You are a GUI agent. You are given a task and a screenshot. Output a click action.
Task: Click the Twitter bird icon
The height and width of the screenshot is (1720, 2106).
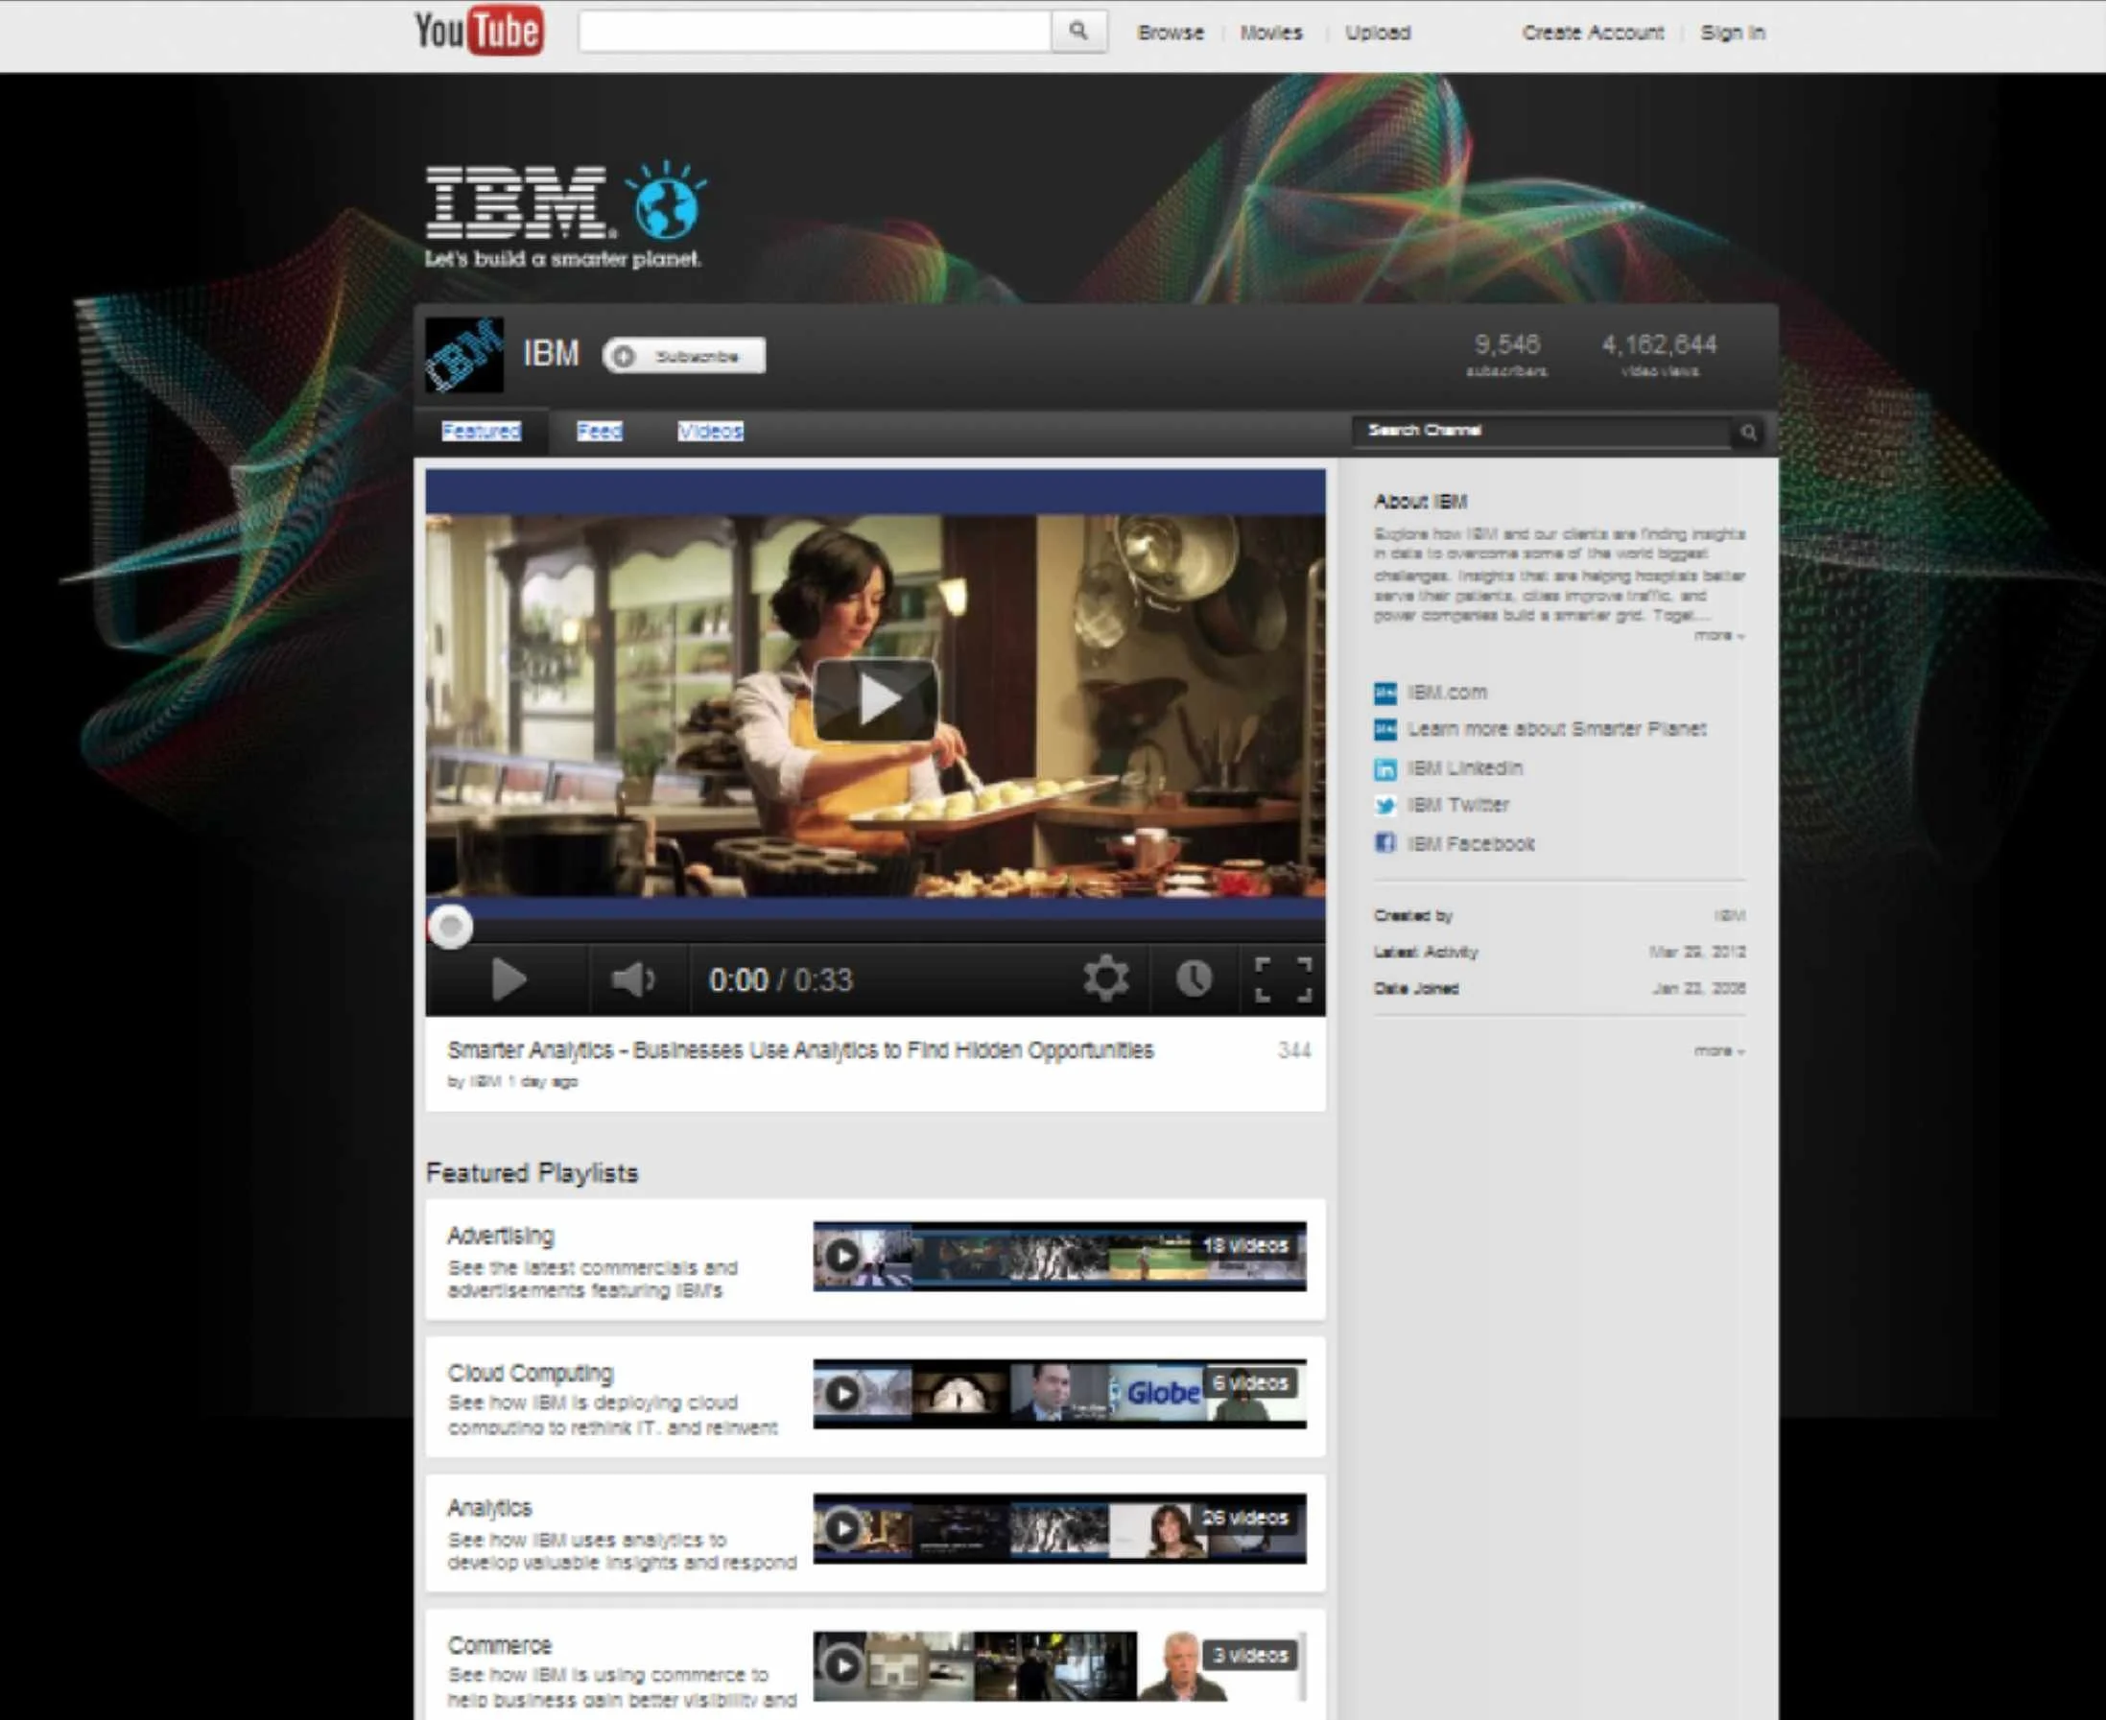pyautogui.click(x=1385, y=806)
